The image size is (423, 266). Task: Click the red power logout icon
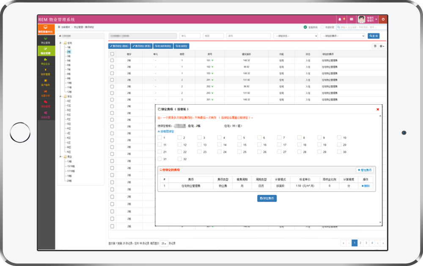383,19
